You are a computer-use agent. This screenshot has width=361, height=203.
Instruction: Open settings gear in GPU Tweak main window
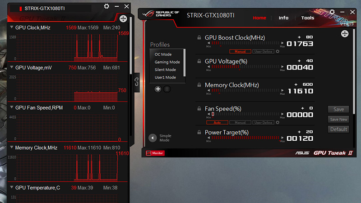(x=332, y=12)
